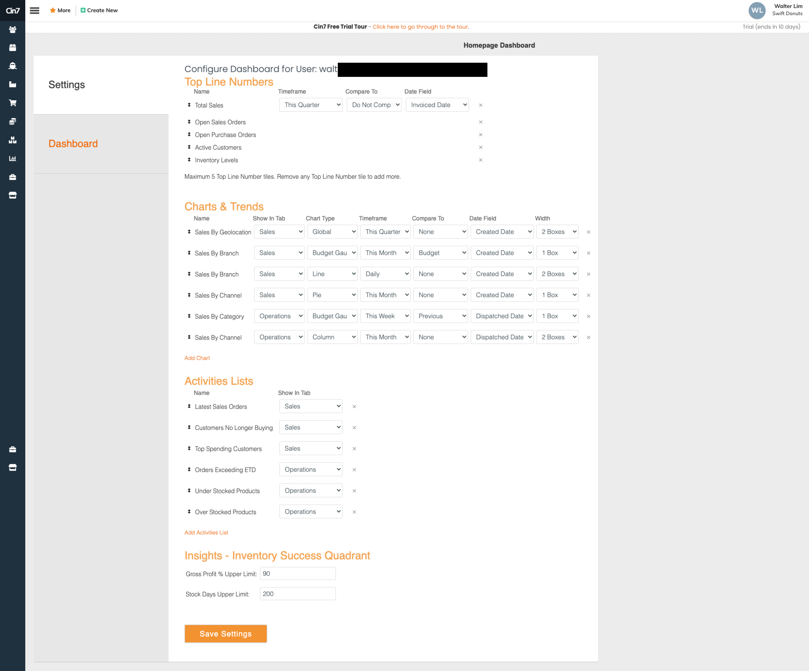Remove the Under Stocked Products list
809x671 pixels.
point(354,491)
